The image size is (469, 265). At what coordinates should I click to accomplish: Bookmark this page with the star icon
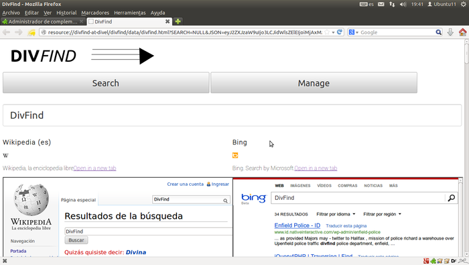(x=327, y=32)
